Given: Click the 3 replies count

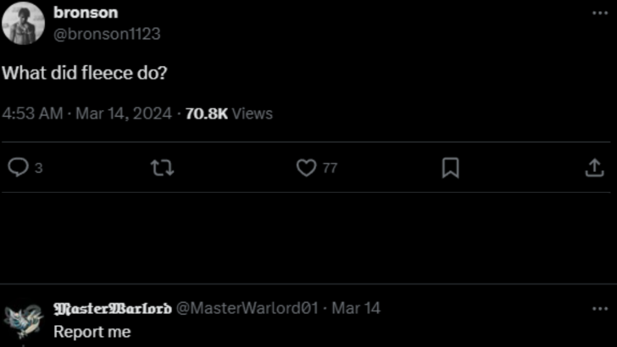Looking at the screenshot, I should point(38,168).
